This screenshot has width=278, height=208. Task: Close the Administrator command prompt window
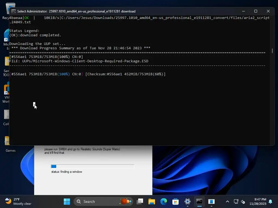click(268, 11)
